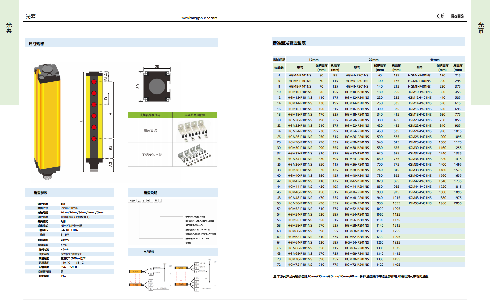Click the yellow light curtain product photo
490x304 pixels.
pyautogui.click(x=47, y=121)
